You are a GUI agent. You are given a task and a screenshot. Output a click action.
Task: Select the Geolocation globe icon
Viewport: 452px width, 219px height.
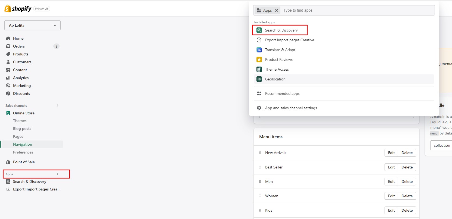click(x=259, y=79)
